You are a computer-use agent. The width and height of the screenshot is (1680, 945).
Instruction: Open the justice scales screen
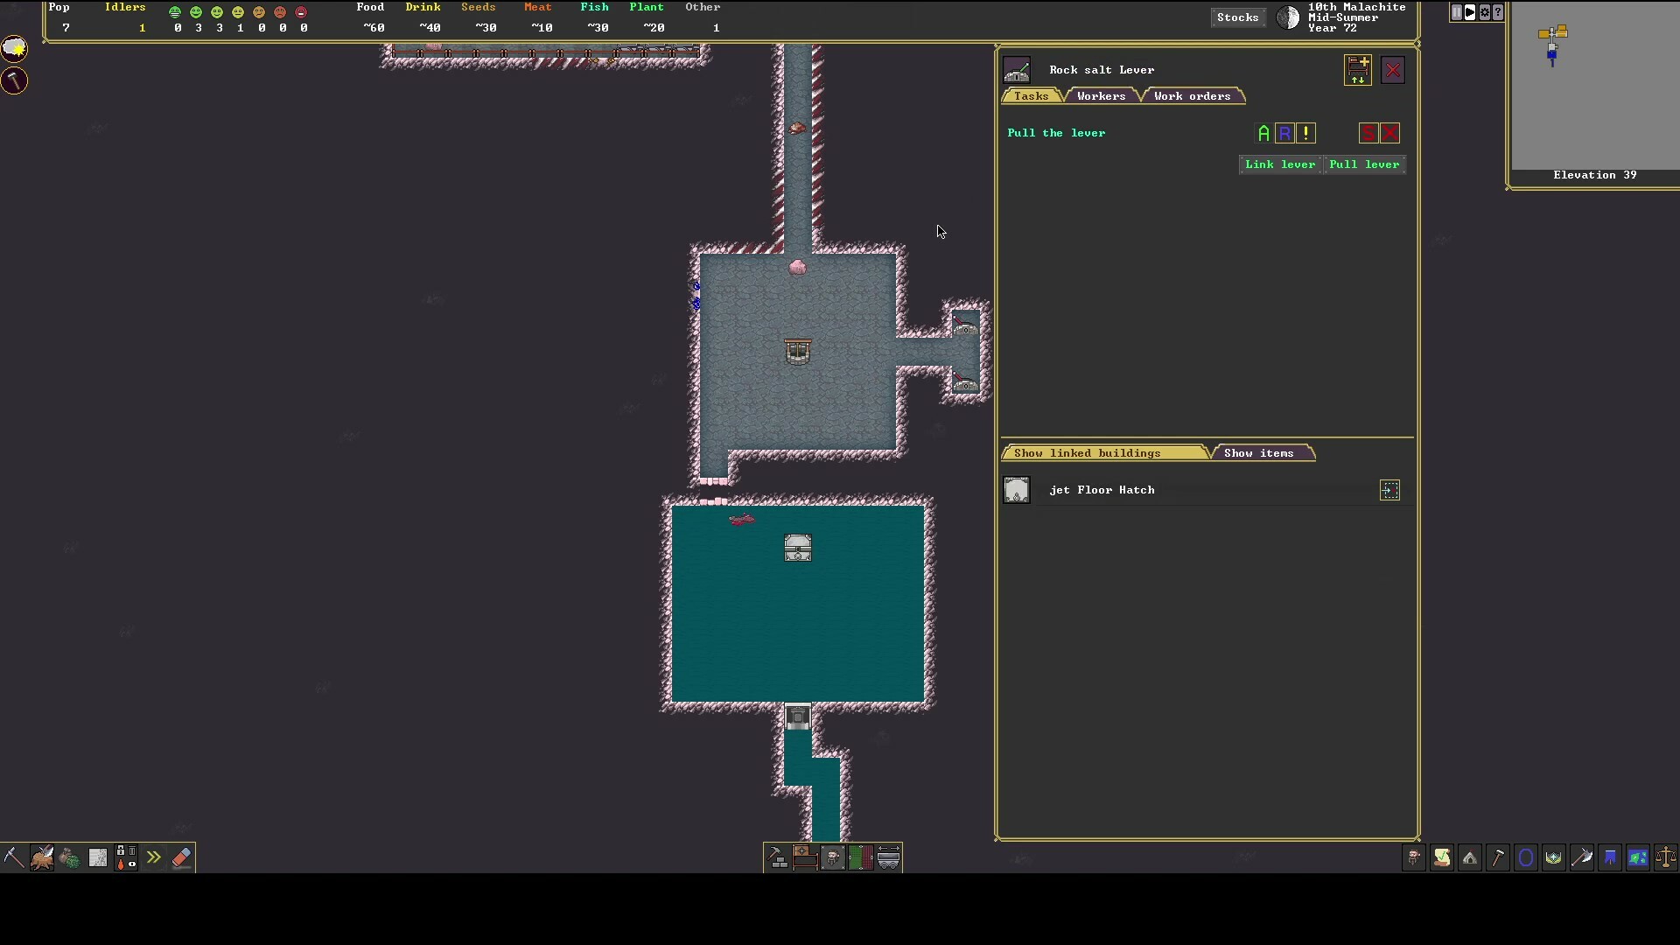1665,857
